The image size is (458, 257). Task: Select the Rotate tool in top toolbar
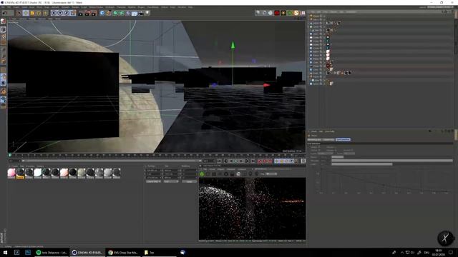pos(39,13)
